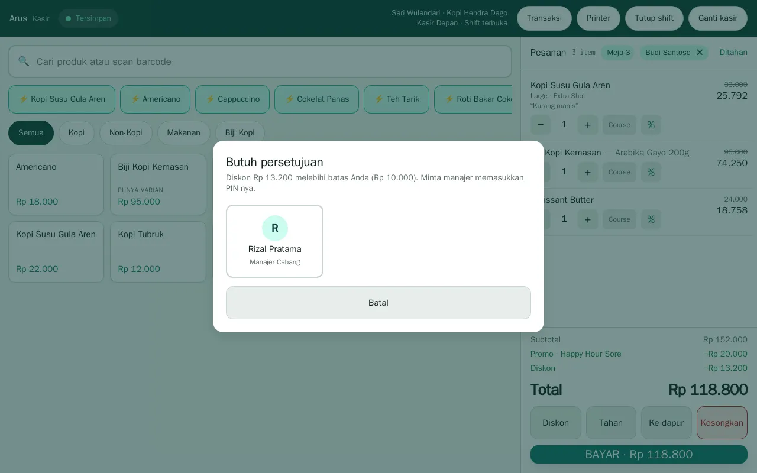Click the Kopi Susu Gula Aren order line name
Screen dimensions: 757x473
pos(570,85)
